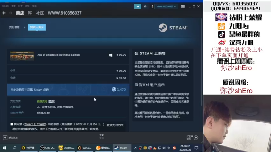Click the Age of Empires II: Definitive Edition title

[58, 55]
